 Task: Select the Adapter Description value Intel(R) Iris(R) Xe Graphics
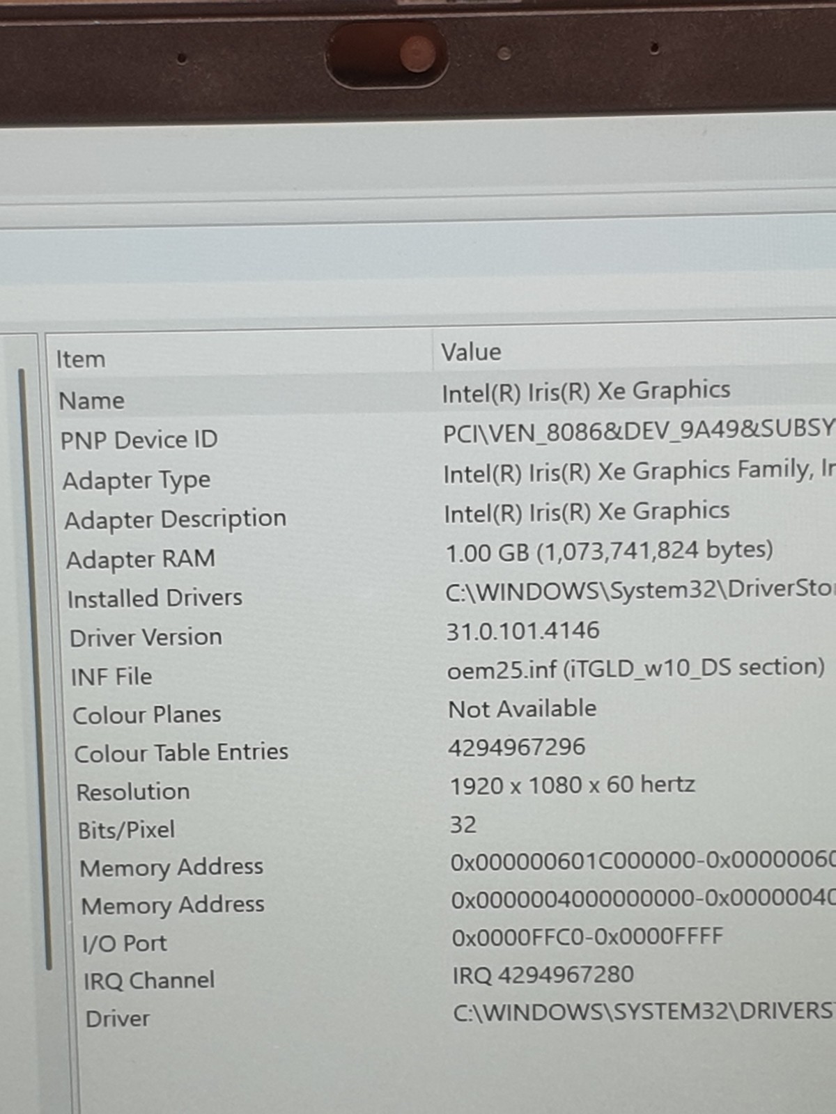pyautogui.click(x=587, y=512)
